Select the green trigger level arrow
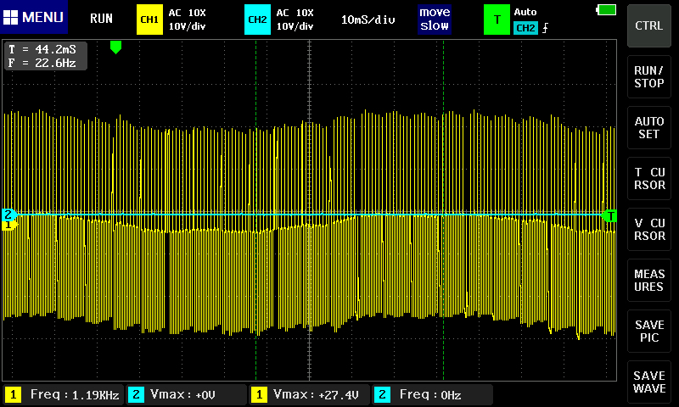 click(609, 215)
